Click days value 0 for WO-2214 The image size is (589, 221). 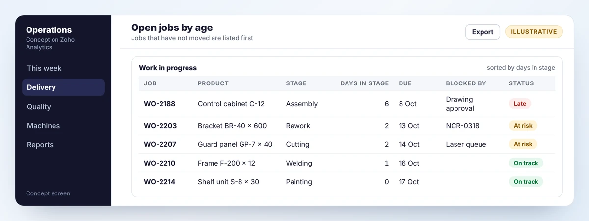(387, 182)
